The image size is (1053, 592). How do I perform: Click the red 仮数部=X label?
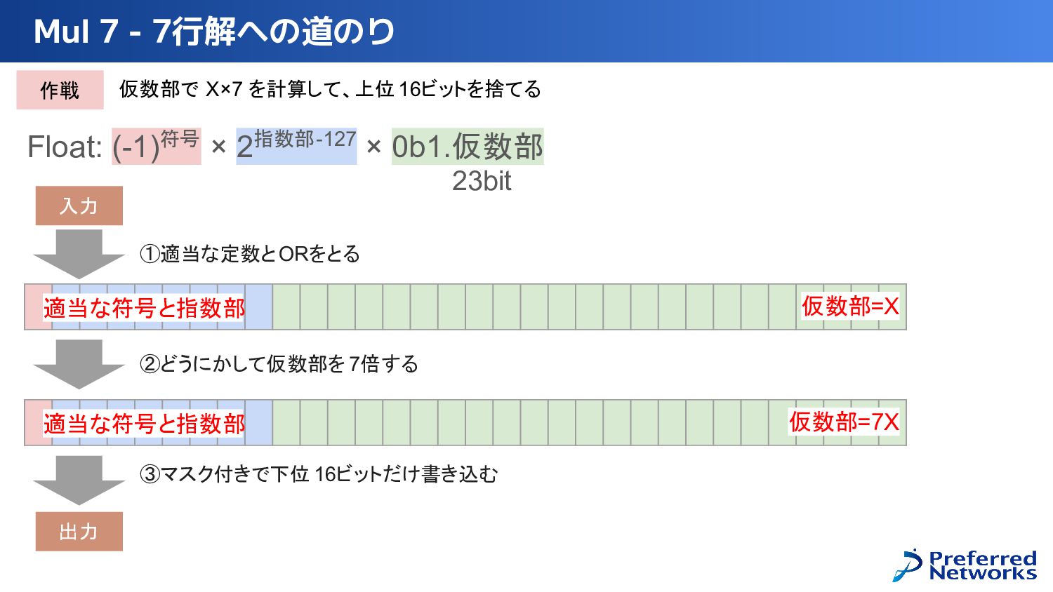850,306
